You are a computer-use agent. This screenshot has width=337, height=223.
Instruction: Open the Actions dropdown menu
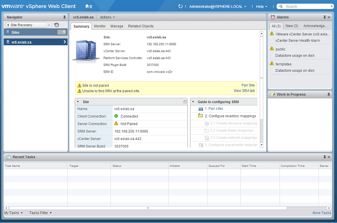coord(107,17)
